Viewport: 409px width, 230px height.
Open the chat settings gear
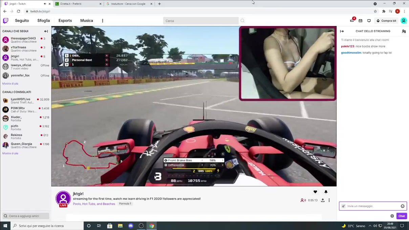392,216
